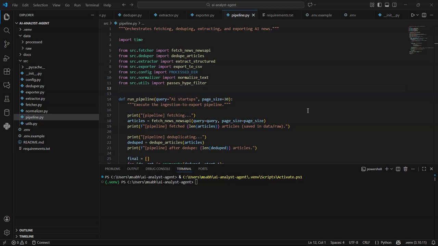Kill the terminal with trash icon
The image size is (438, 246).
(405, 169)
